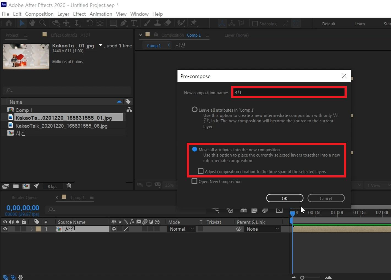Click the Comp 1 breadcrumb in viewer
The width and height of the screenshot is (391, 280).
point(154,45)
